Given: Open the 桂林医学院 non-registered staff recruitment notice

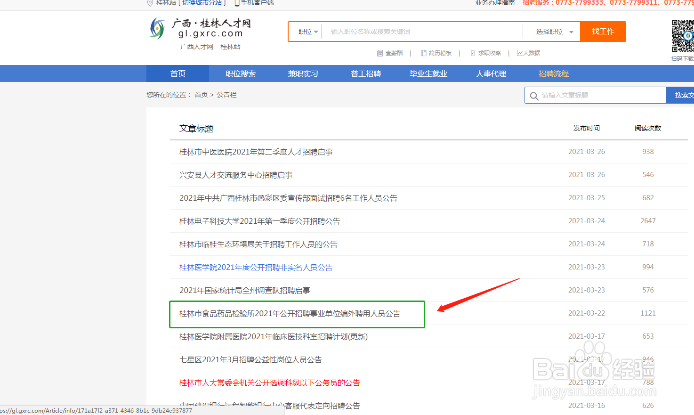Looking at the screenshot, I should pyautogui.click(x=256, y=267).
